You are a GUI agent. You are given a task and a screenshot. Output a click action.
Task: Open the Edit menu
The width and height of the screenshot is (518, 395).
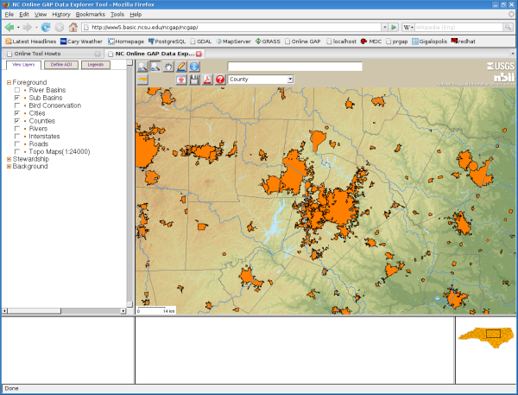pyautogui.click(x=24, y=14)
